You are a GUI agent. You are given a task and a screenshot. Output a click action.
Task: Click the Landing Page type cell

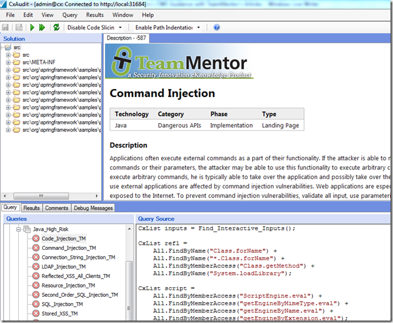tap(281, 126)
